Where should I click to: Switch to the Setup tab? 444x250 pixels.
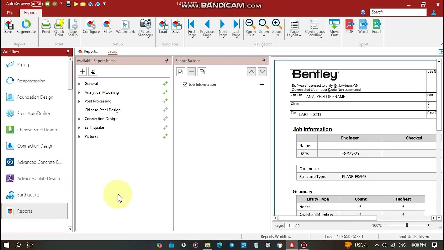112,51
